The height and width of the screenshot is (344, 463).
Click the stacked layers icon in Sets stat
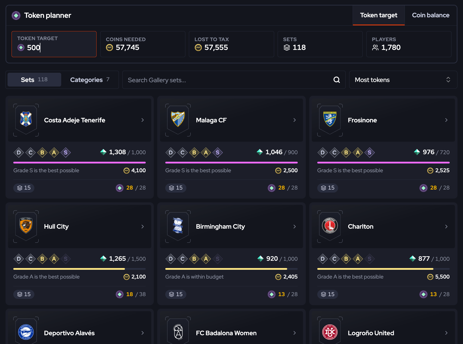287,47
